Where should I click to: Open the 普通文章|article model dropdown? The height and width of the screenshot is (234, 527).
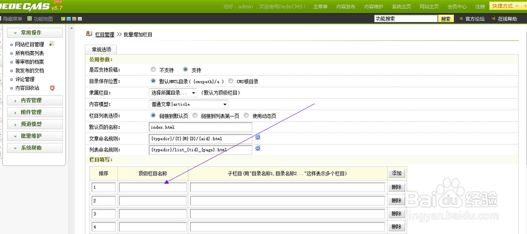(x=188, y=104)
